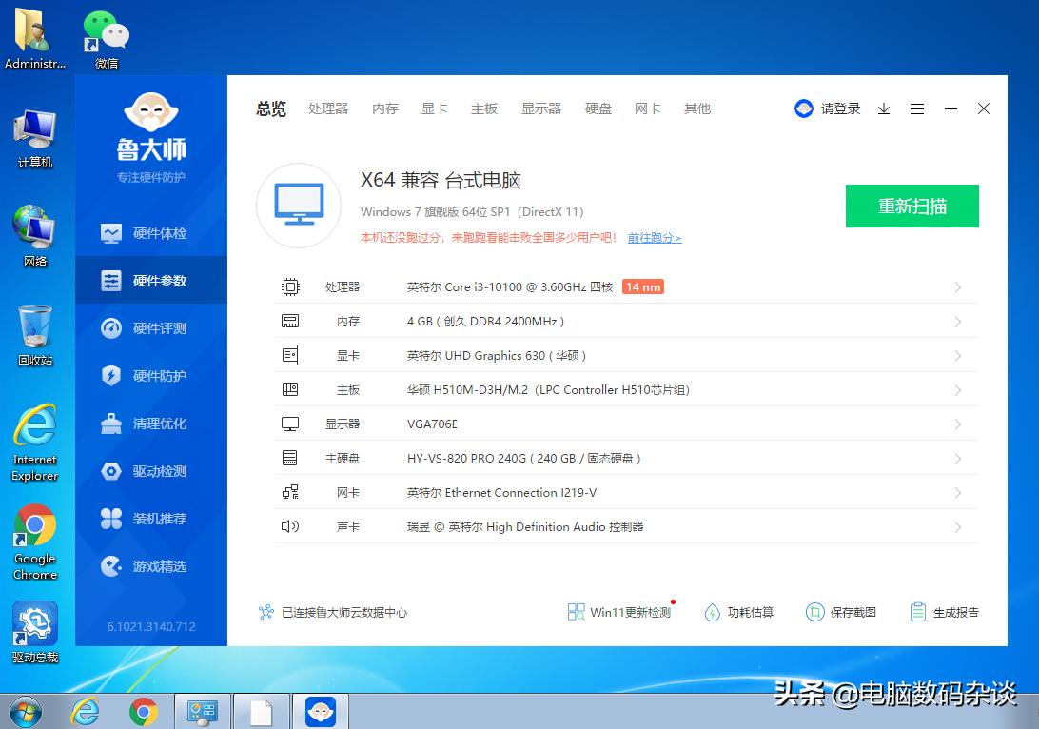Generate a report using 生成报告
Screen dimensions: 1039x729
tap(955, 612)
